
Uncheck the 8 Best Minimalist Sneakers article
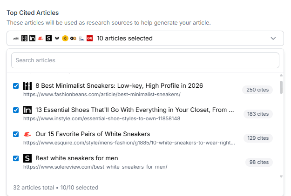[16, 86]
